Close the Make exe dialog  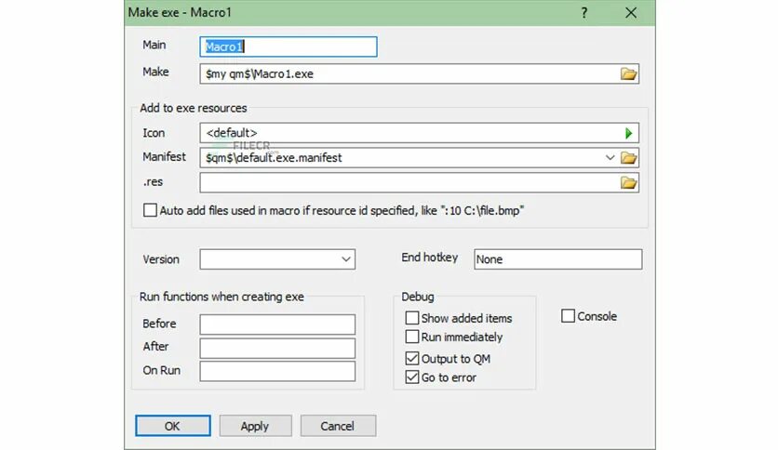tap(631, 13)
